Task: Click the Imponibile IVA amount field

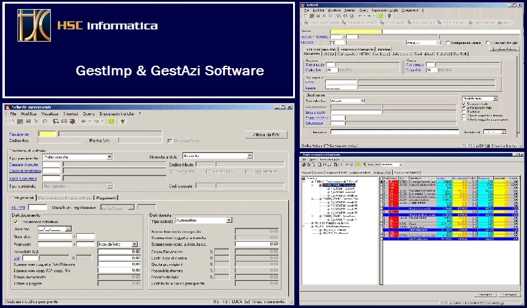Action: (119, 251)
